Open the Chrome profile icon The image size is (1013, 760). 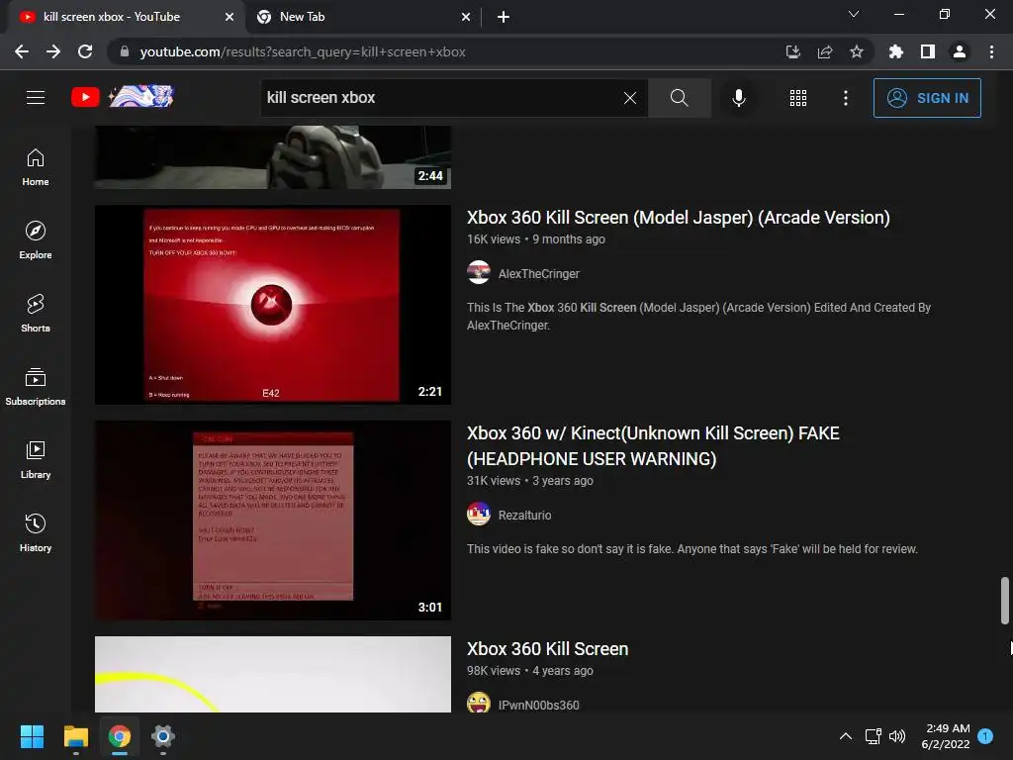[960, 51]
